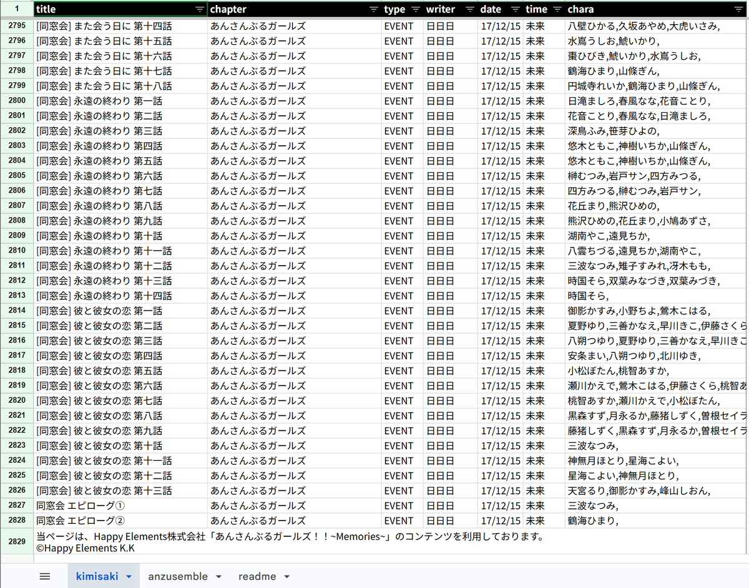Switch to the readme sheet tab
The width and height of the screenshot is (749, 588).
[x=257, y=577]
